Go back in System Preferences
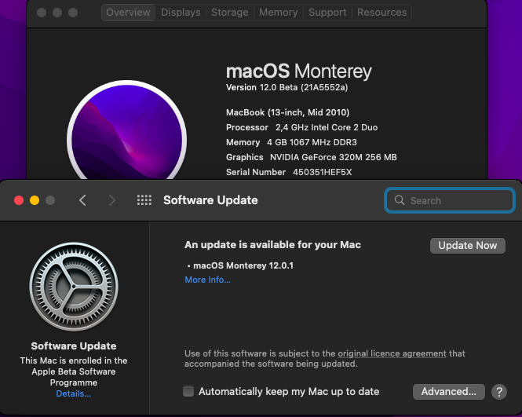 click(83, 200)
